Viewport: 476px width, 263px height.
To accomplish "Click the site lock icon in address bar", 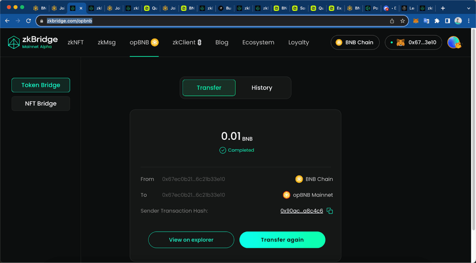I will click(41, 21).
